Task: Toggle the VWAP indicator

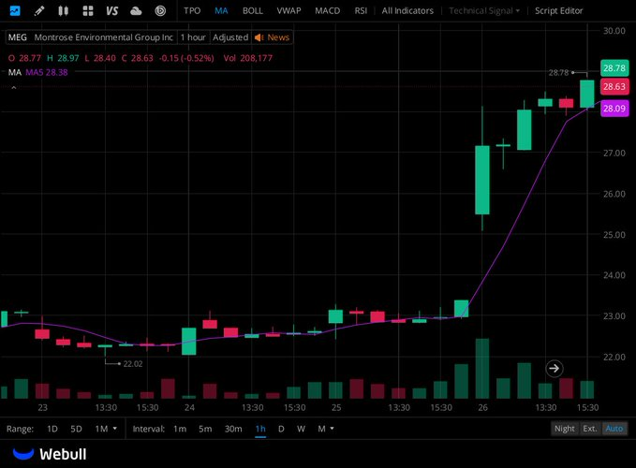Action: click(x=288, y=11)
